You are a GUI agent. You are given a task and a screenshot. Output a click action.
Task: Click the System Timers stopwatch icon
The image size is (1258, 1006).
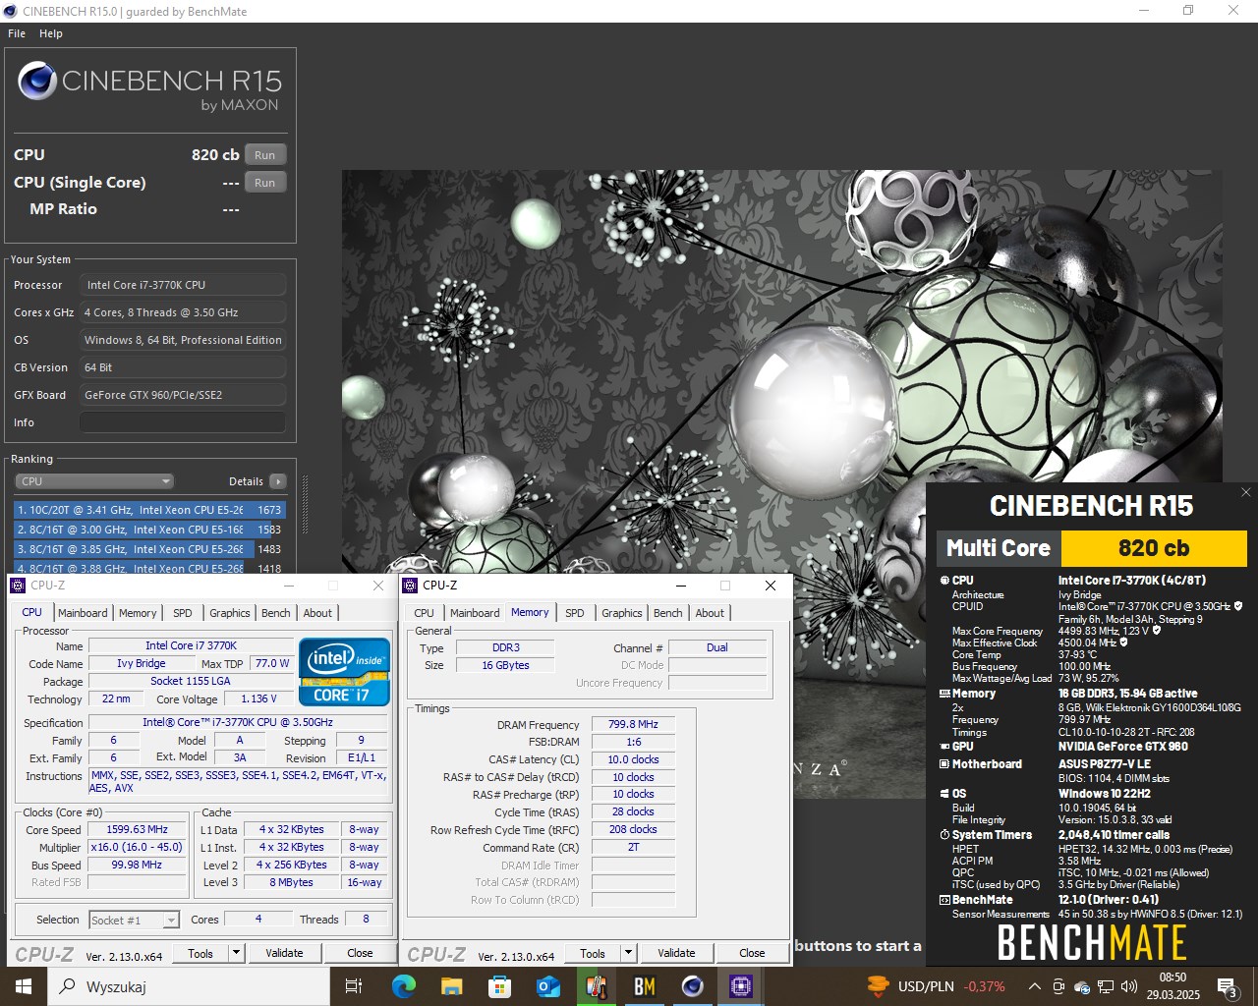point(944,835)
